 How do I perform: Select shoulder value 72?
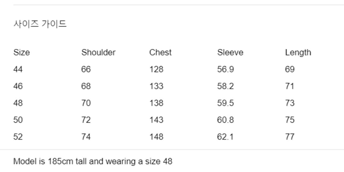pos(86,120)
